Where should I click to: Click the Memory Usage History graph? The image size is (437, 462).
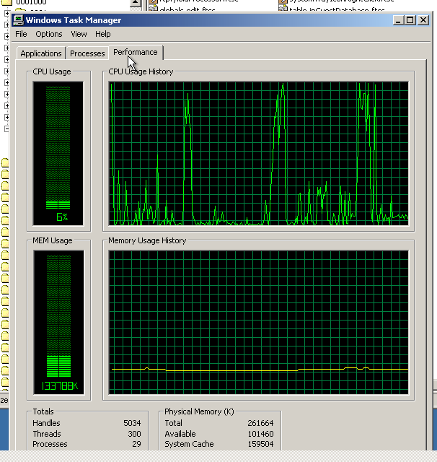pyautogui.click(x=259, y=322)
